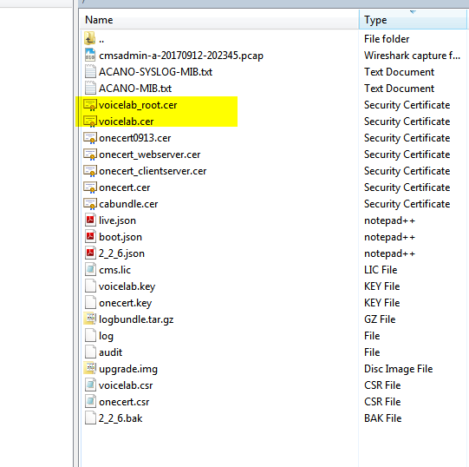
Task: Click the voicelab_root.cer certificate icon
Action: (x=90, y=105)
